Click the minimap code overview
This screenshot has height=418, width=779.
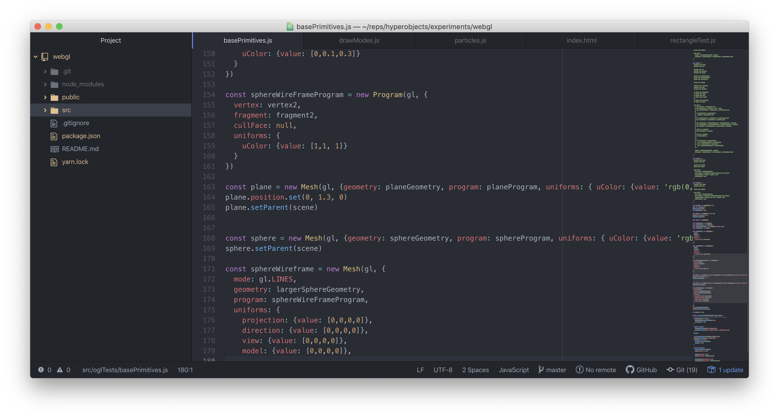click(720, 205)
